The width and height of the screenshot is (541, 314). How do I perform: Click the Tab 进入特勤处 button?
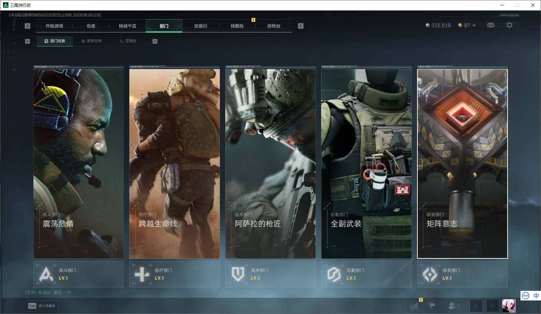(42, 306)
